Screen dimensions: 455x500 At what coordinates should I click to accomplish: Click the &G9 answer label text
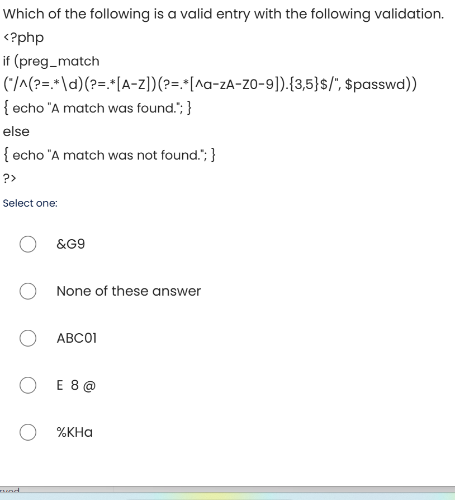70,244
